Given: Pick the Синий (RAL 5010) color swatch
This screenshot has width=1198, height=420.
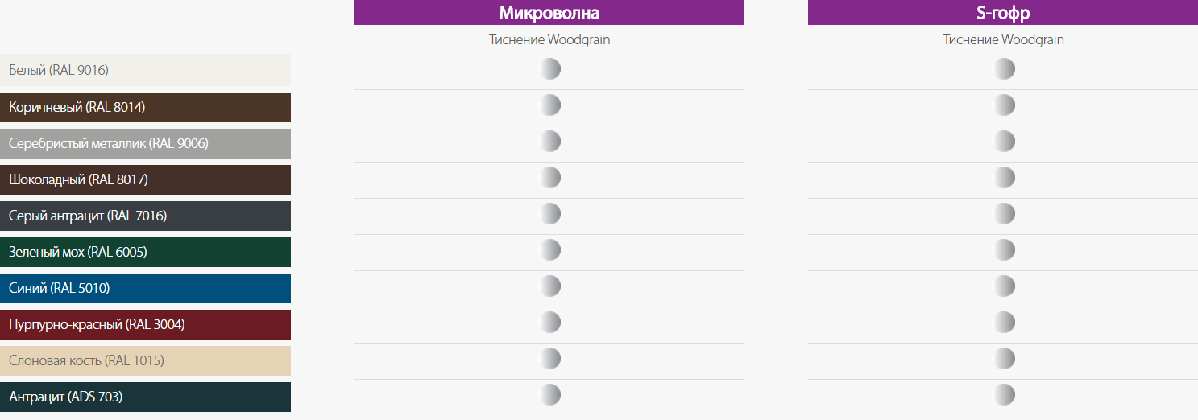Looking at the screenshot, I should pos(145,288).
